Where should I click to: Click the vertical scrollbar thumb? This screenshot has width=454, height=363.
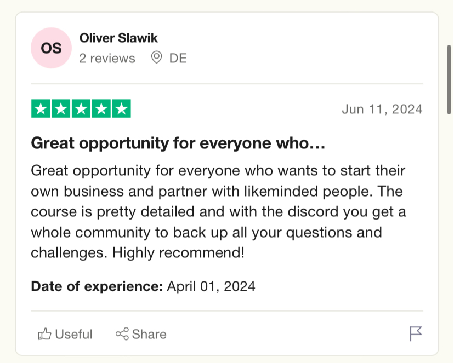point(449,79)
